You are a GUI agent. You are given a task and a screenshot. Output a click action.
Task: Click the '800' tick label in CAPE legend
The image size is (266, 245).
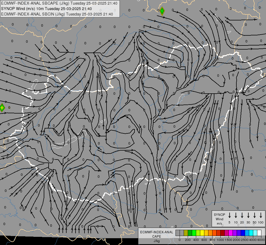212,240
